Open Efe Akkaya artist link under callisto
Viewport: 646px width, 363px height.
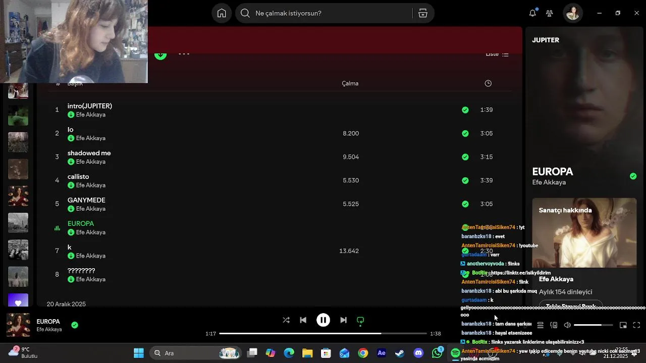(91, 185)
